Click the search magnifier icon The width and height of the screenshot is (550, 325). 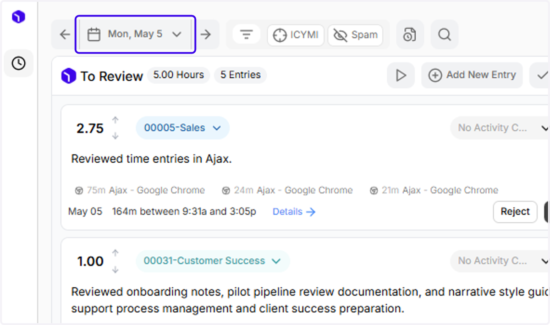tap(444, 34)
